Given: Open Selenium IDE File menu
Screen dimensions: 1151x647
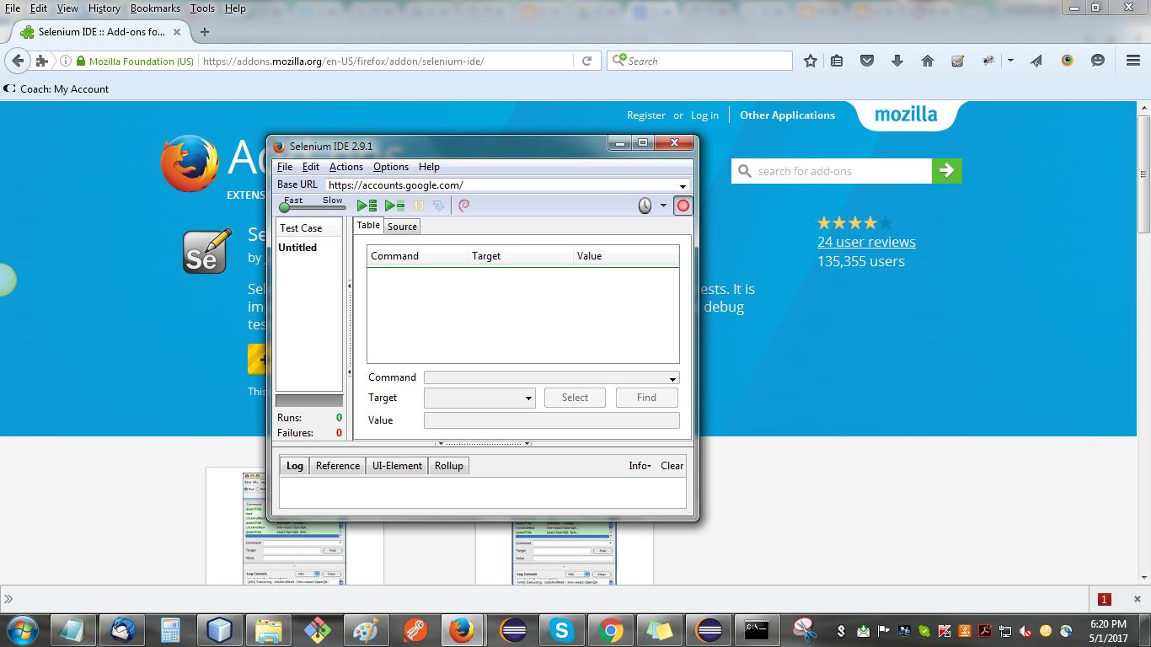Looking at the screenshot, I should pos(285,167).
